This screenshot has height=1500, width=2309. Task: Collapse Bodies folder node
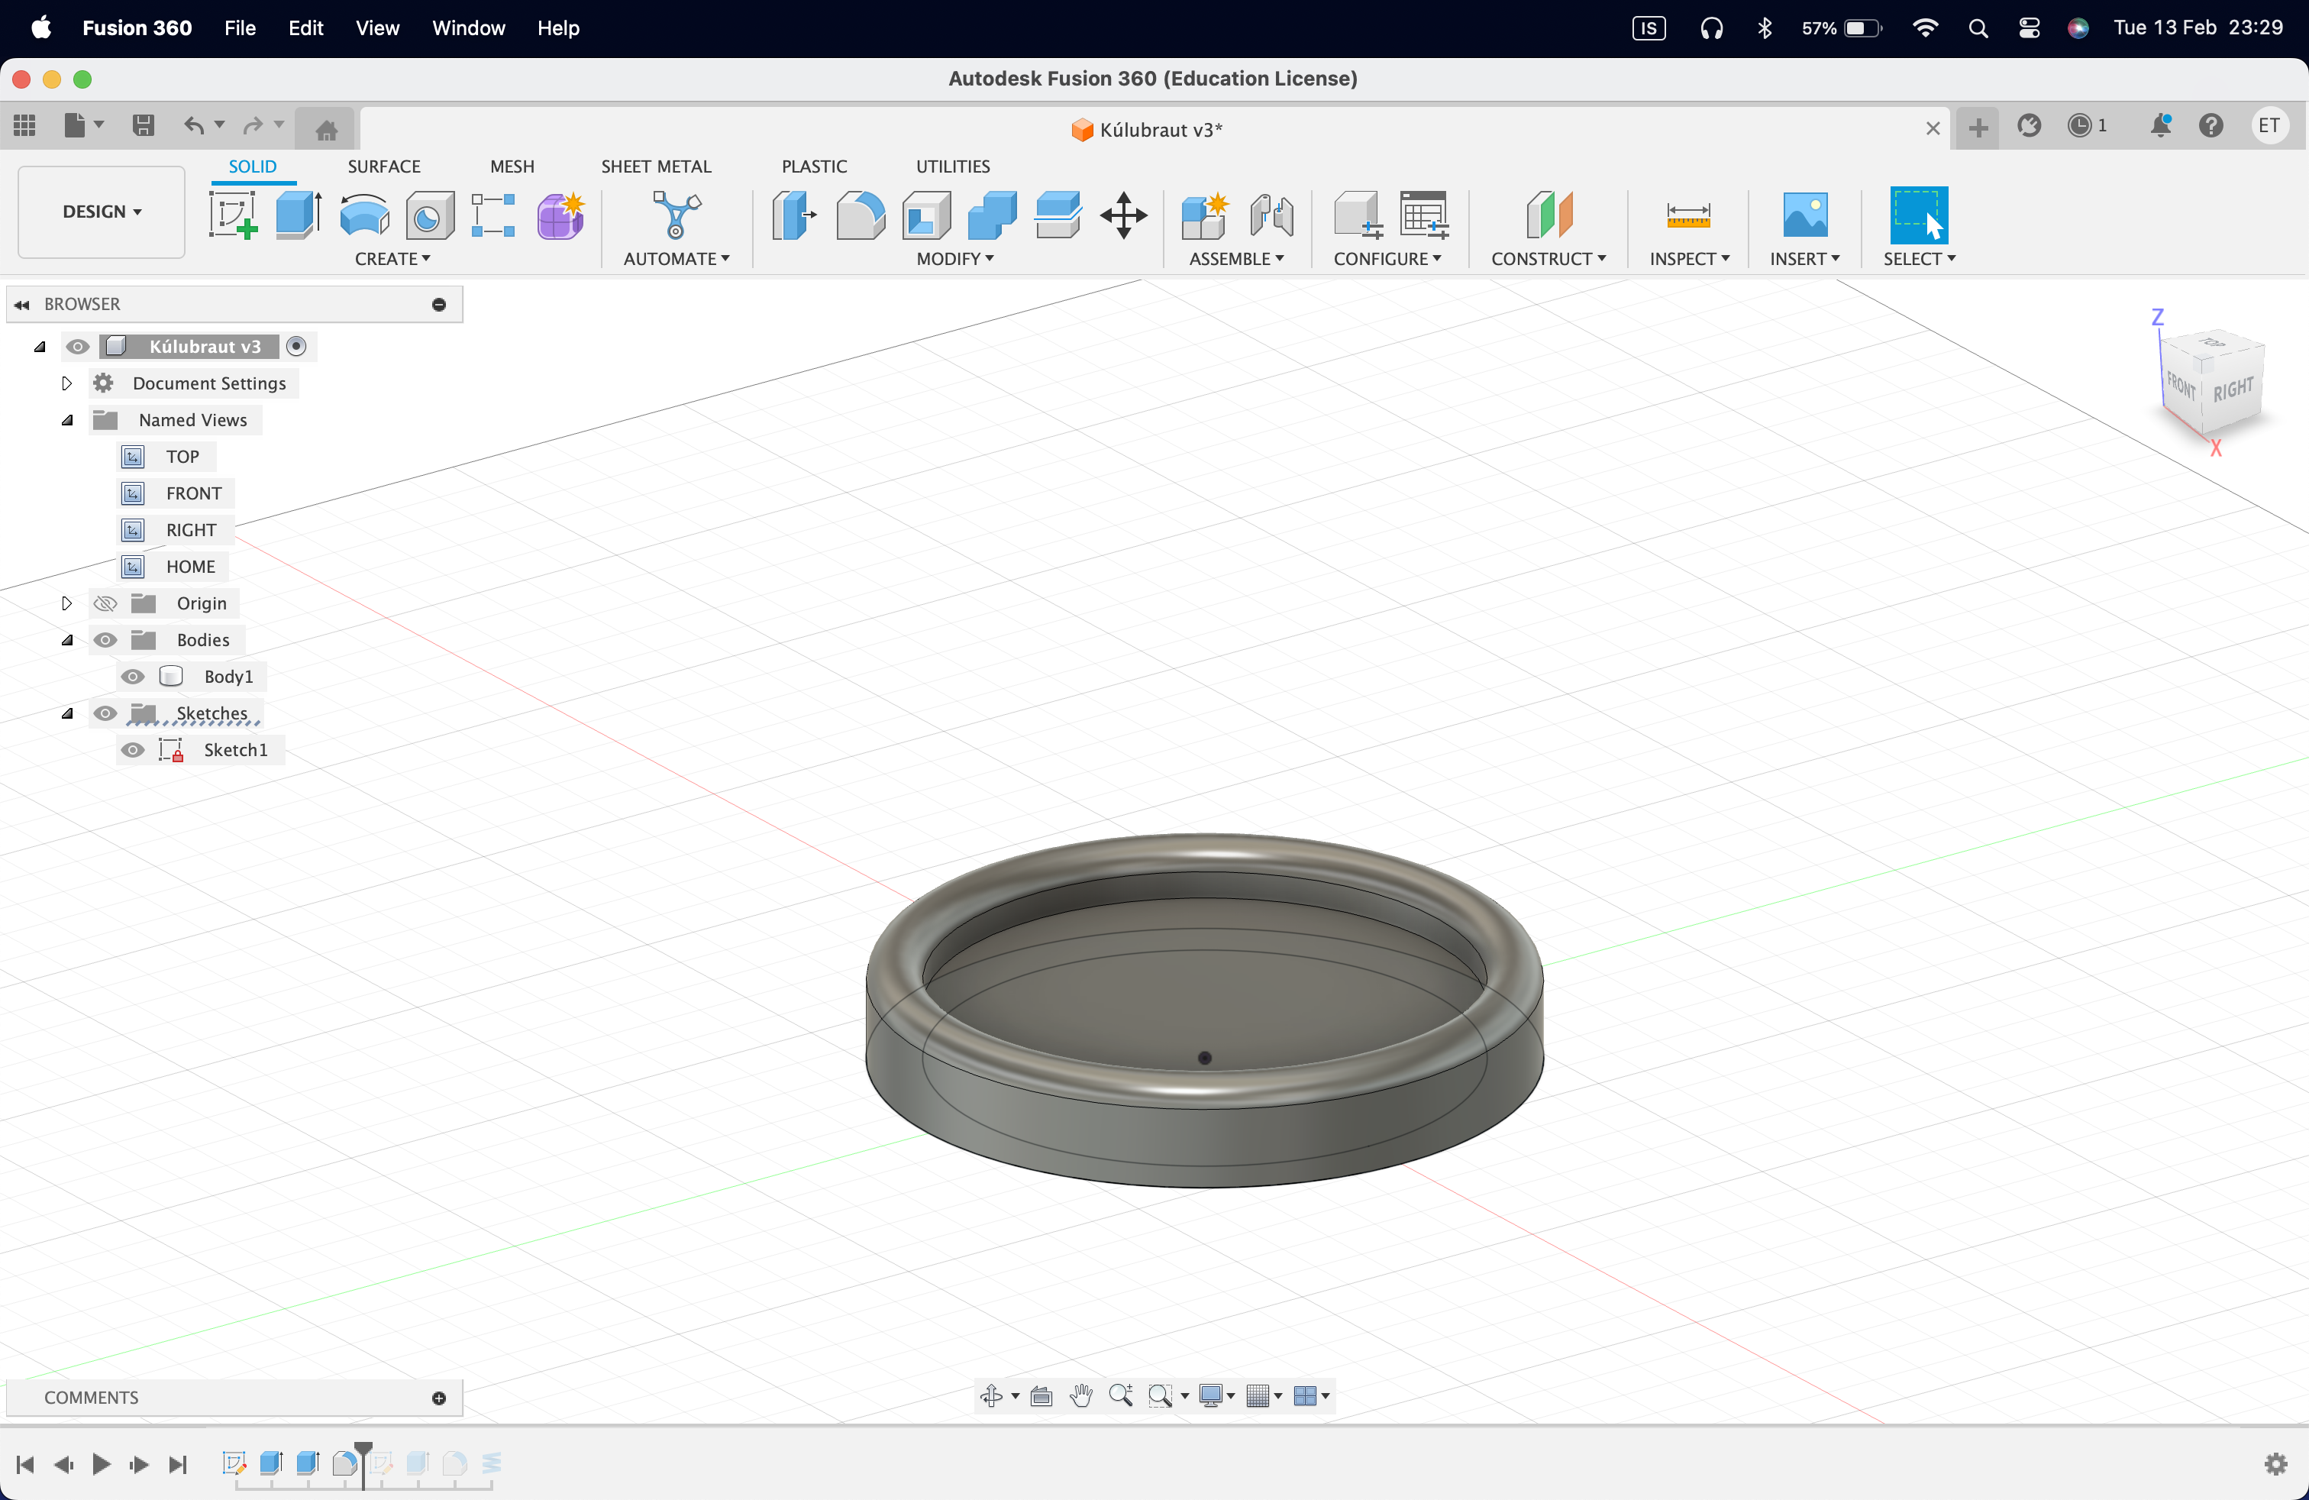coord(67,640)
